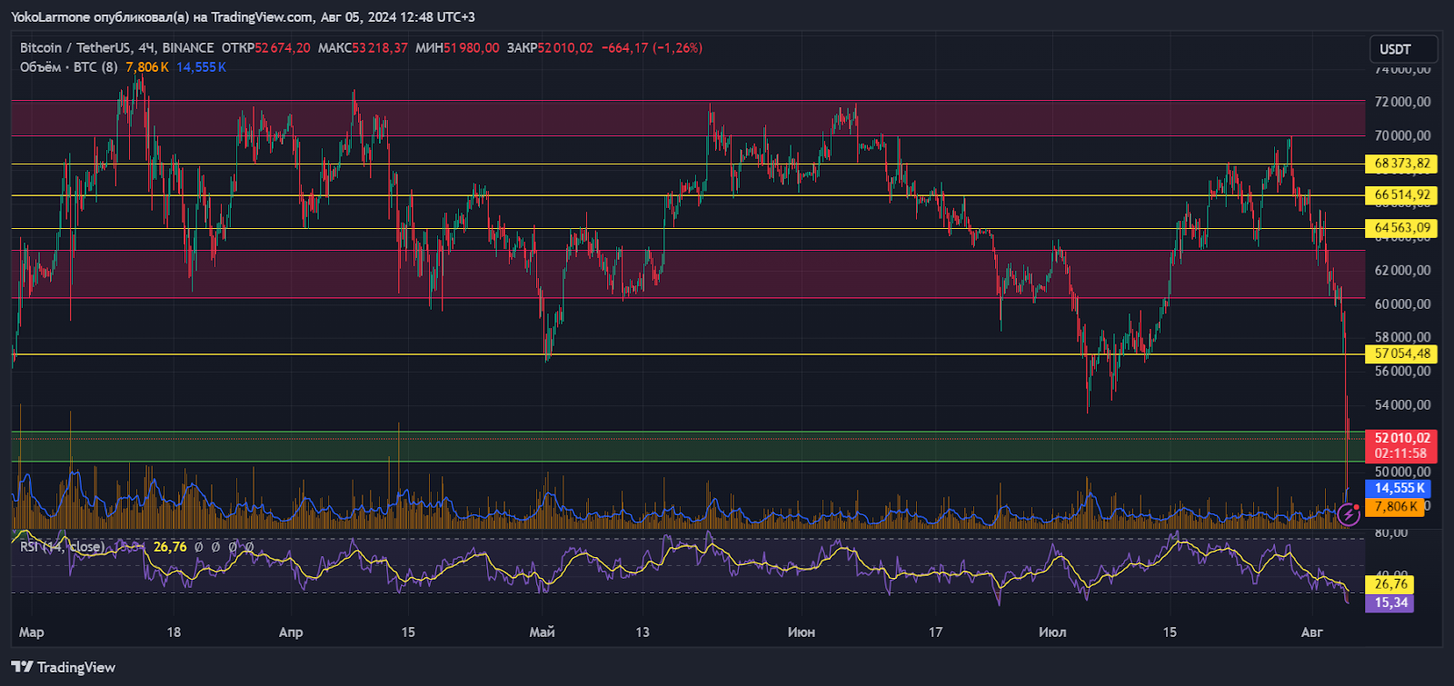Click the ЗАКР 52 010,02 close value

[x=550, y=48]
